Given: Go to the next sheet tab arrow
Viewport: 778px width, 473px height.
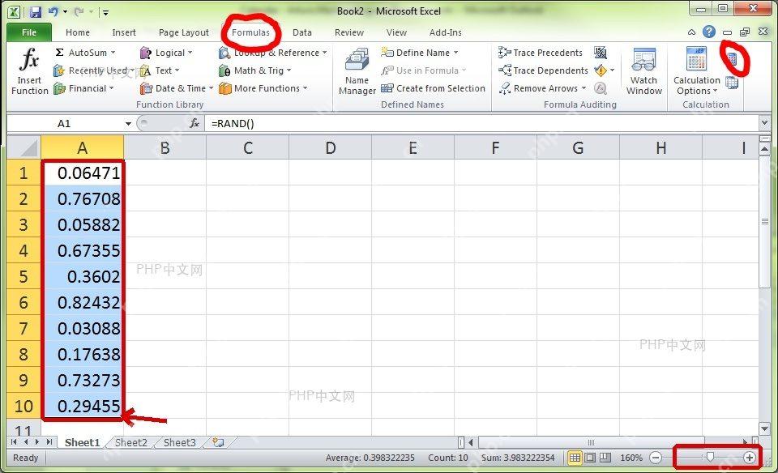Looking at the screenshot, I should pos(36,441).
